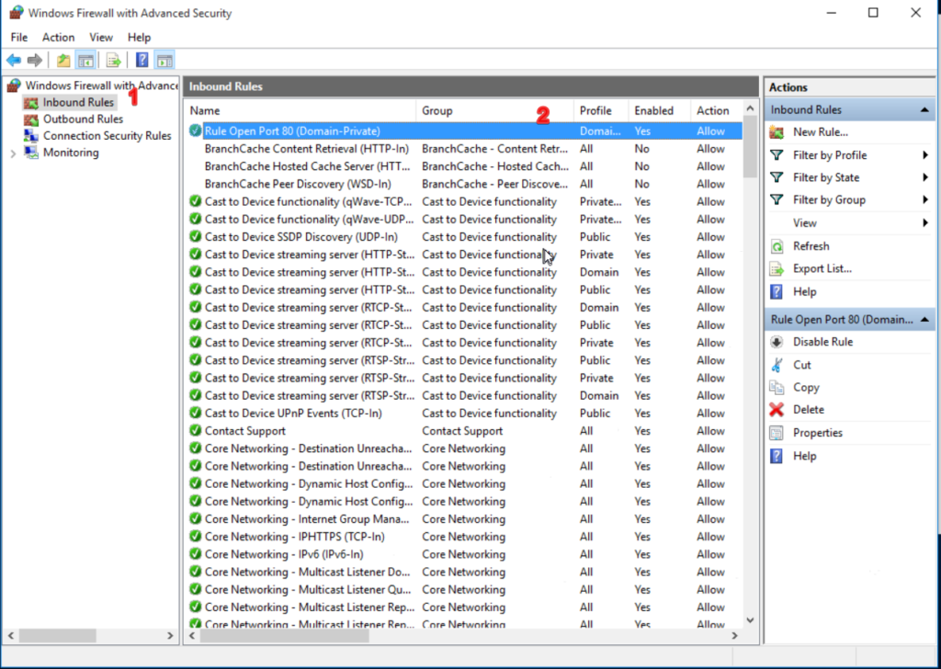The image size is (941, 669).
Task: Sort by the Action column header
Action: click(x=717, y=111)
